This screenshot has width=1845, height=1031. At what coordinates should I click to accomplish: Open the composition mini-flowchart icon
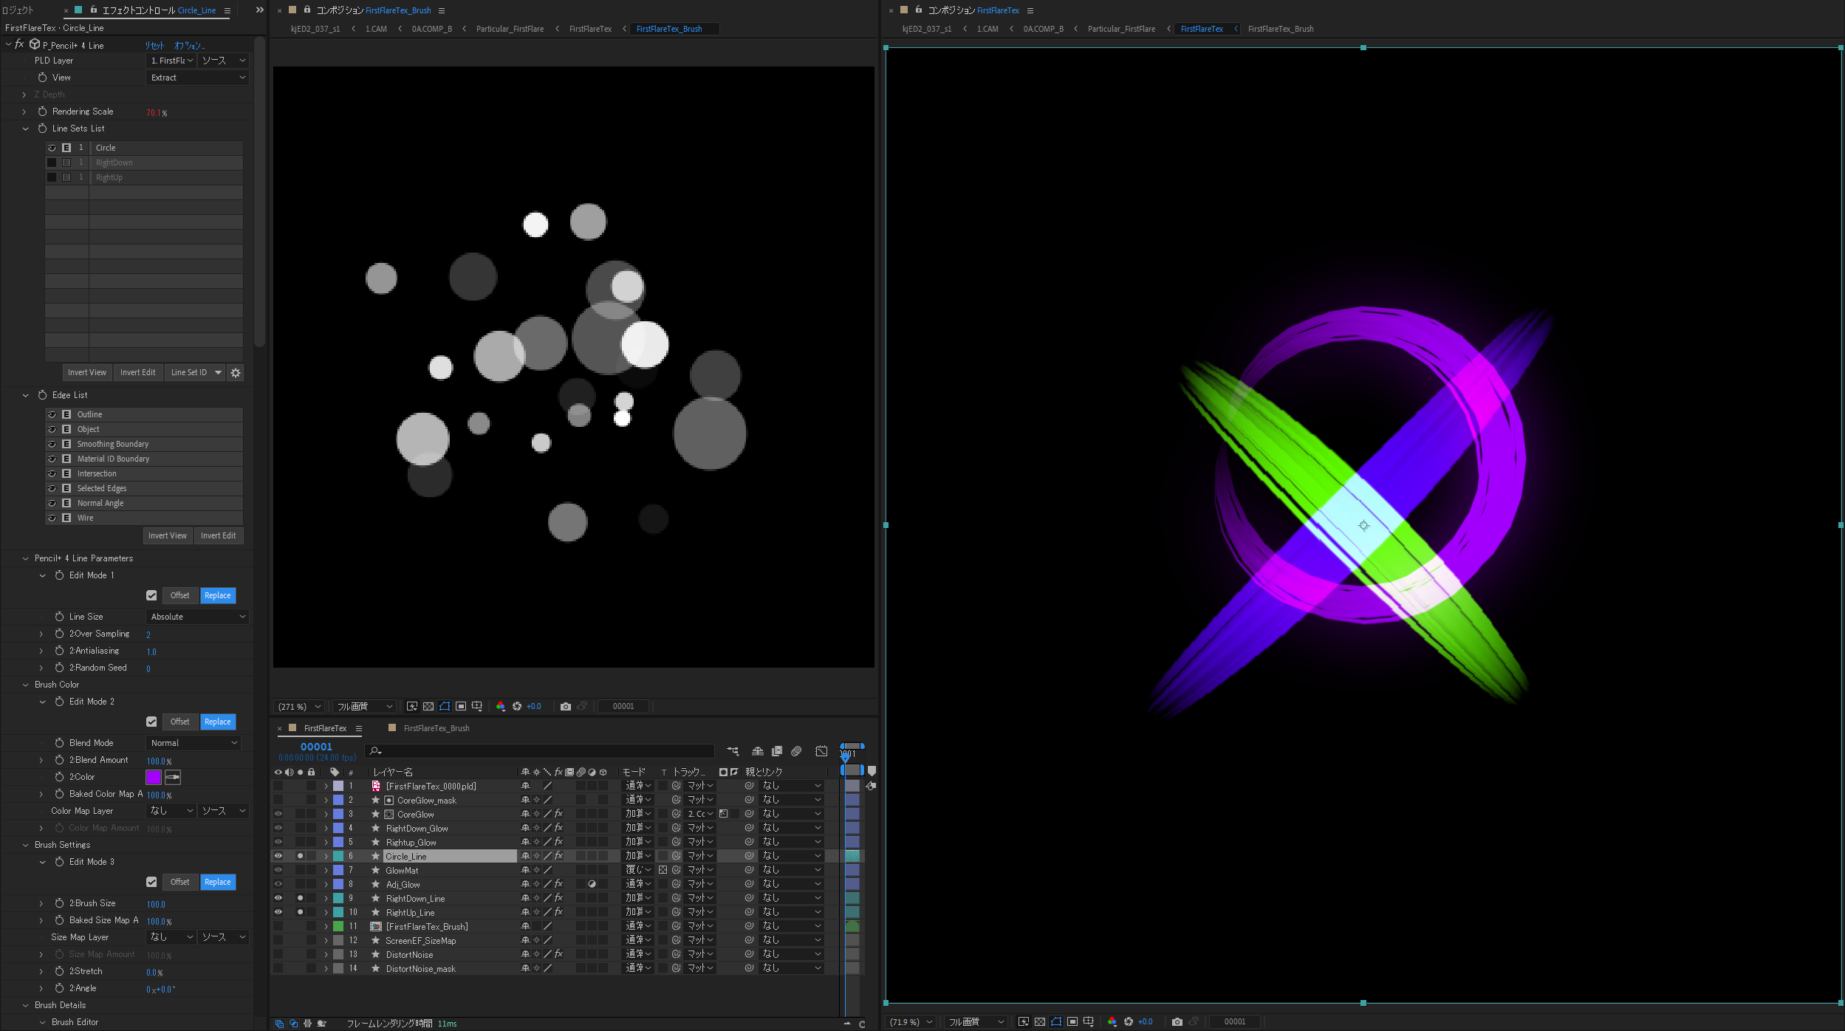tap(732, 750)
